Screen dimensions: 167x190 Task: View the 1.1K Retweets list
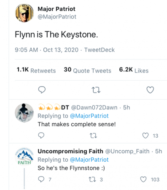coord(36,70)
